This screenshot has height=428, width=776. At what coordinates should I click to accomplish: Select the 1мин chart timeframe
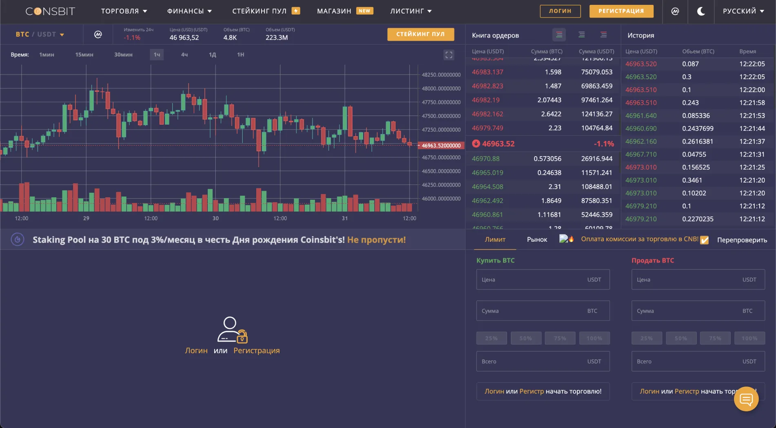point(47,55)
